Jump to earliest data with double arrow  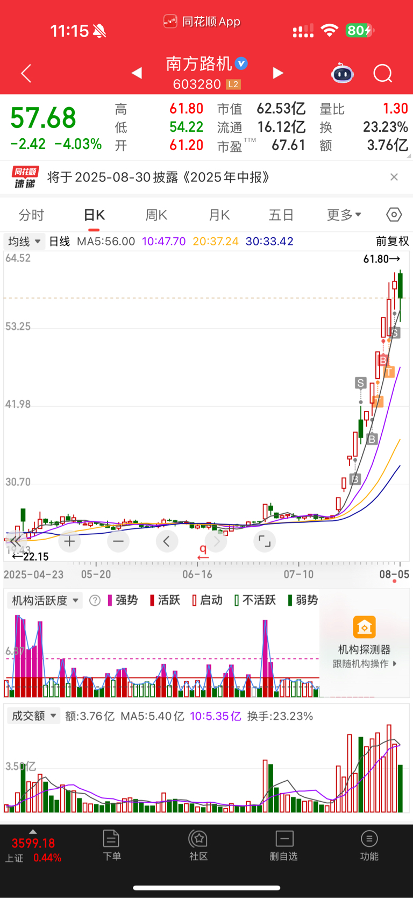[x=16, y=541]
